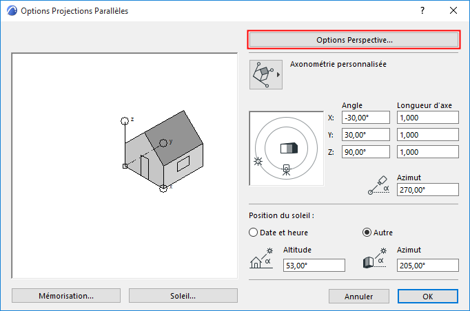Click the Y axis handle in preview

tap(163, 142)
